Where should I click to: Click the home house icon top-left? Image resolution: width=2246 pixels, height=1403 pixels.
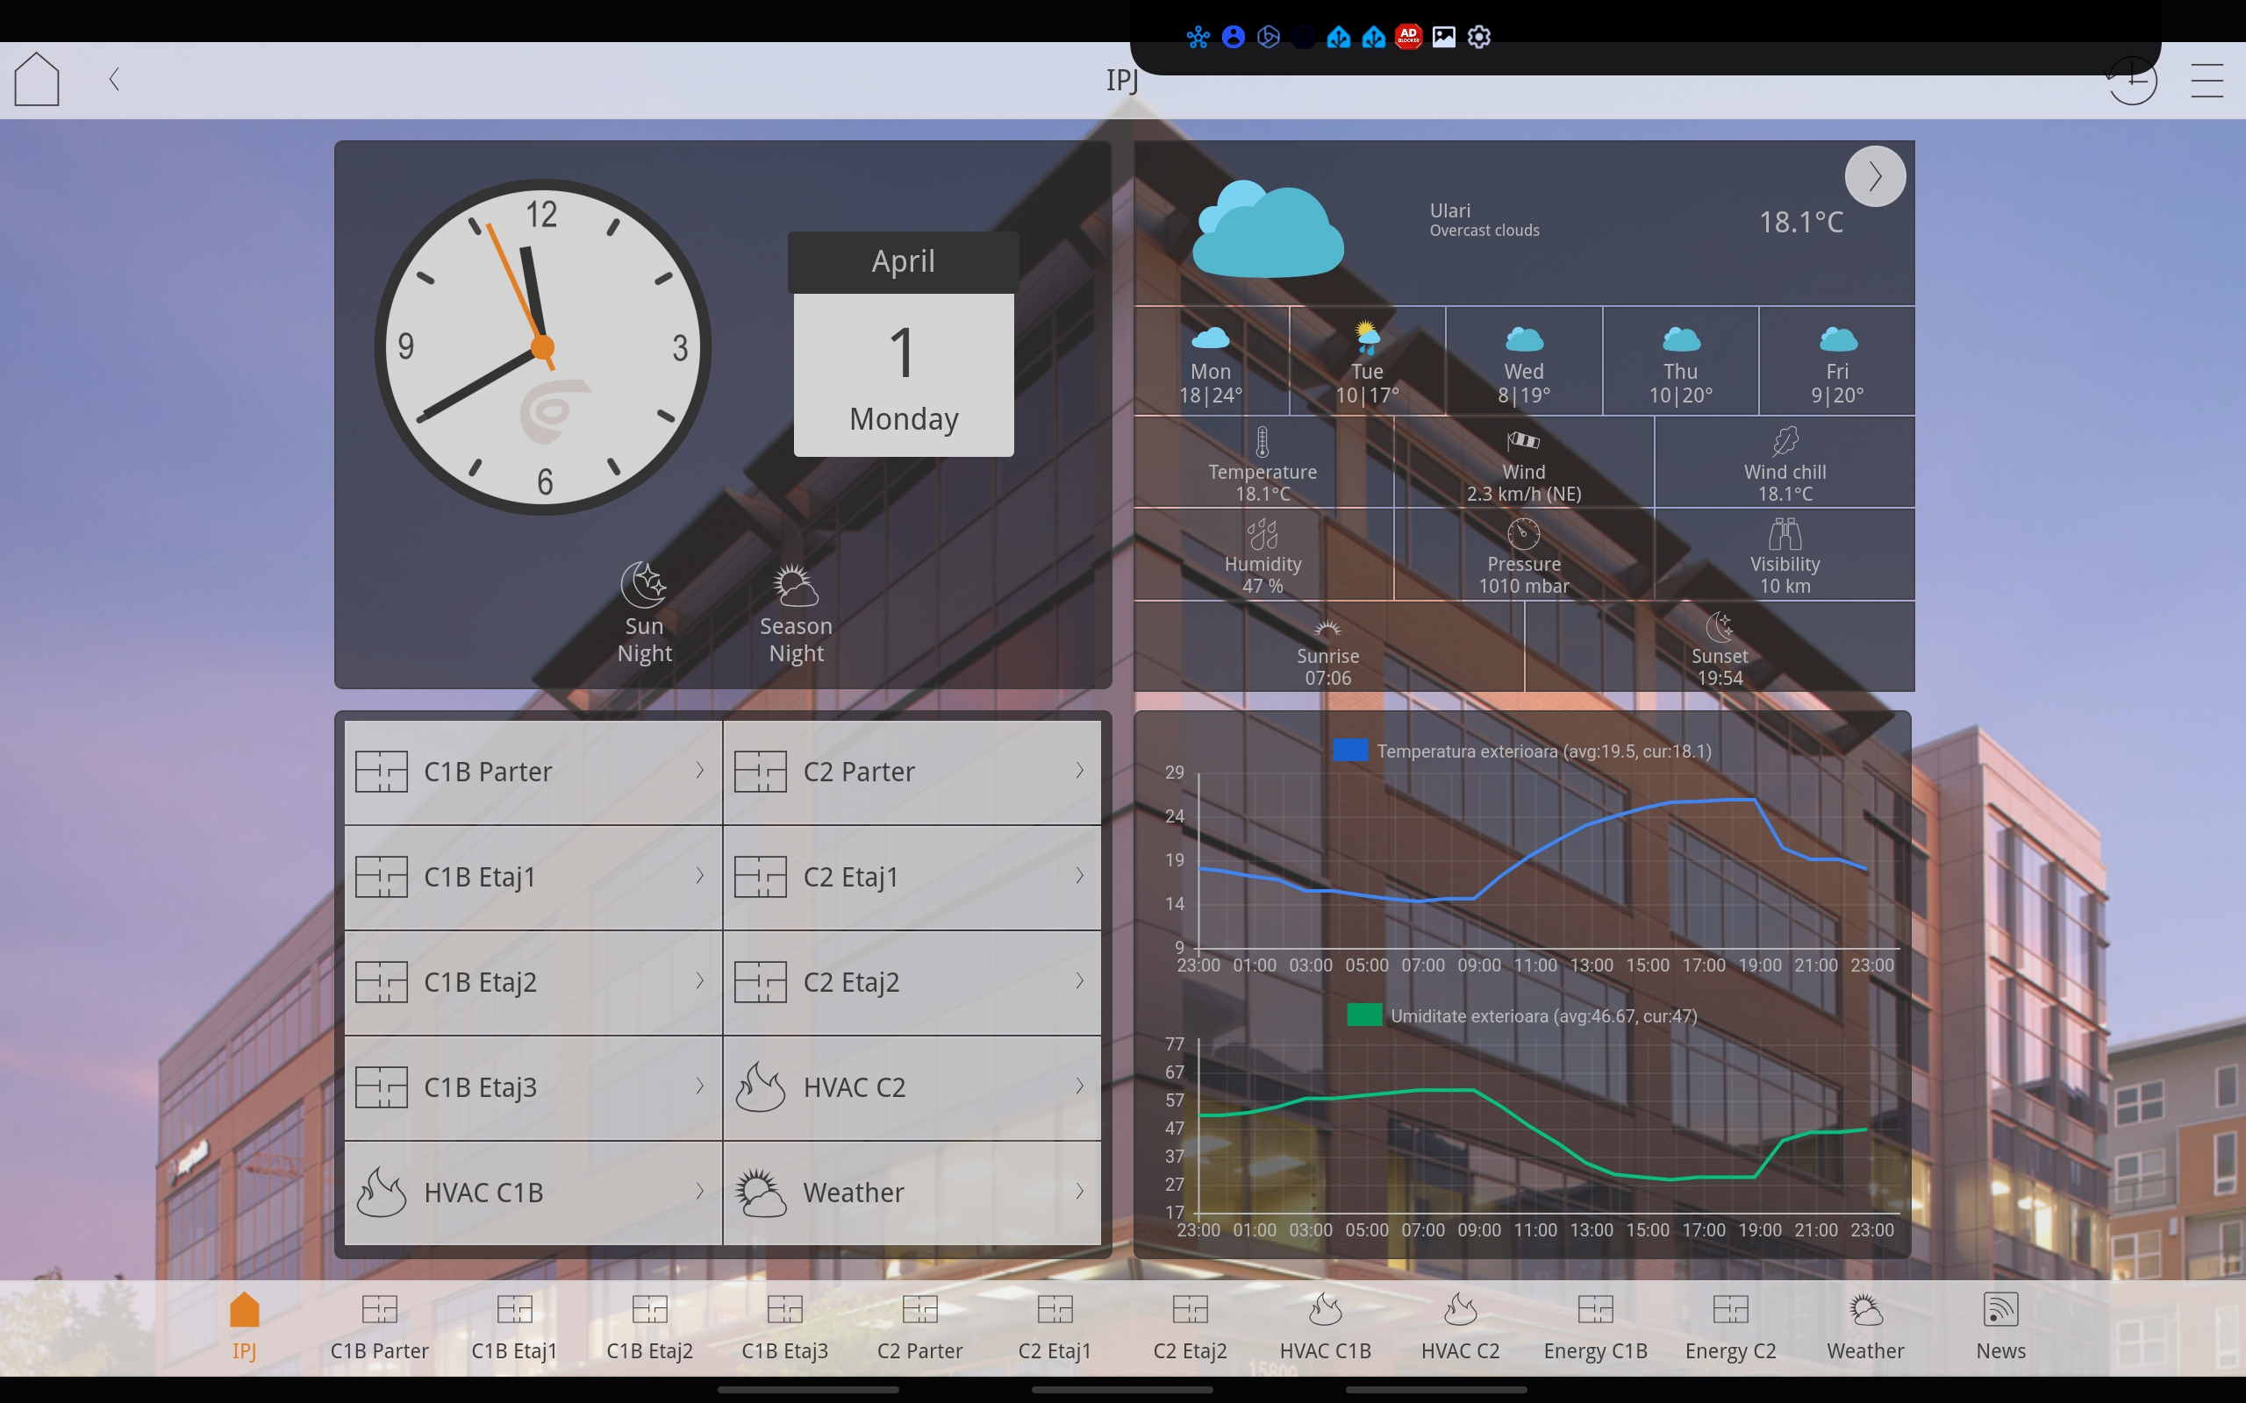pos(37,80)
